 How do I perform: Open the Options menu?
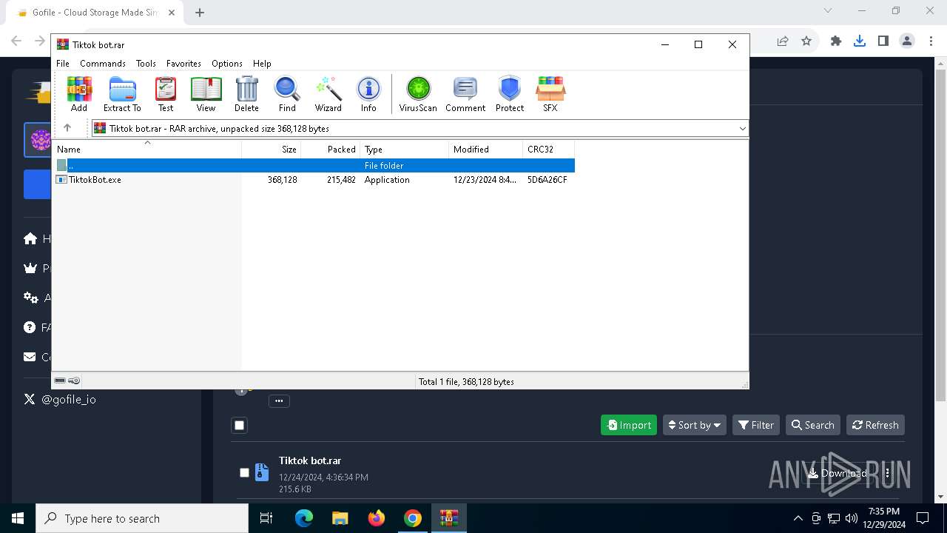pos(227,64)
